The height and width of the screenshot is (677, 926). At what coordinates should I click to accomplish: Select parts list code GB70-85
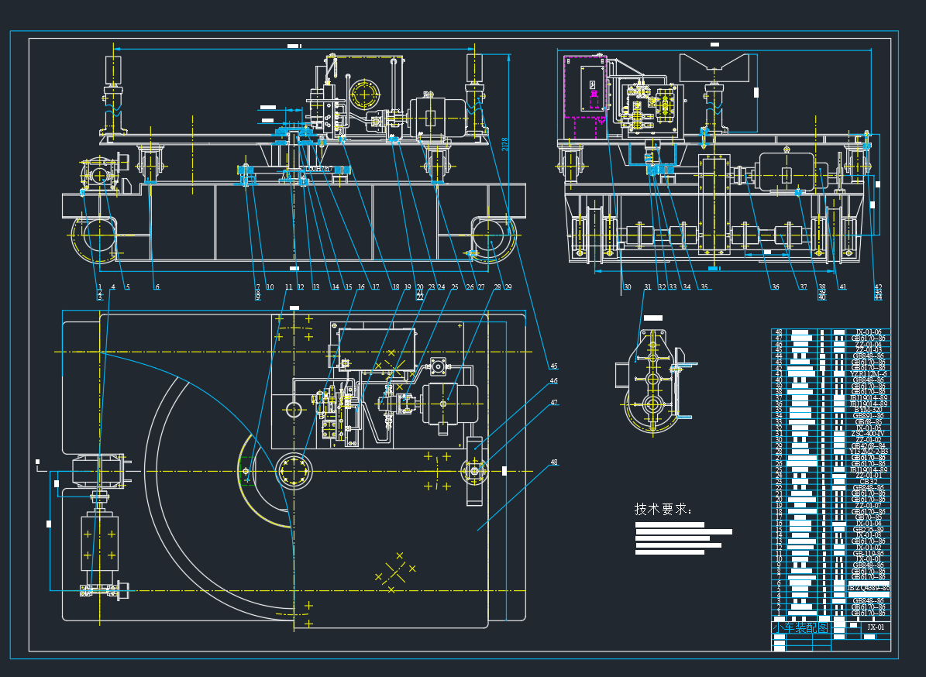869,517
